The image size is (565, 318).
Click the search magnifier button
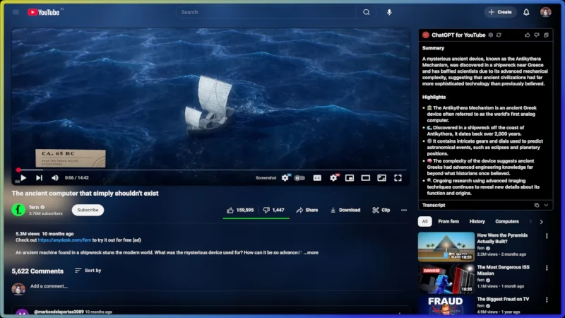pos(366,12)
